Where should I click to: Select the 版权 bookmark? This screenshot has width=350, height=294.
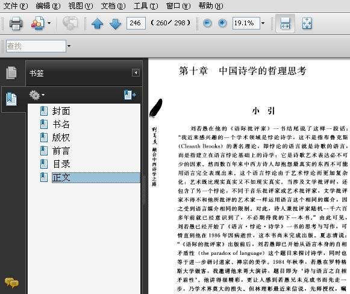coord(61,137)
